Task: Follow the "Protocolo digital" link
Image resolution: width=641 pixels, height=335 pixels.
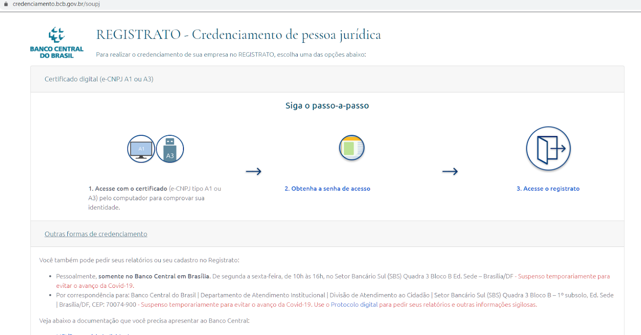Action: click(354, 305)
